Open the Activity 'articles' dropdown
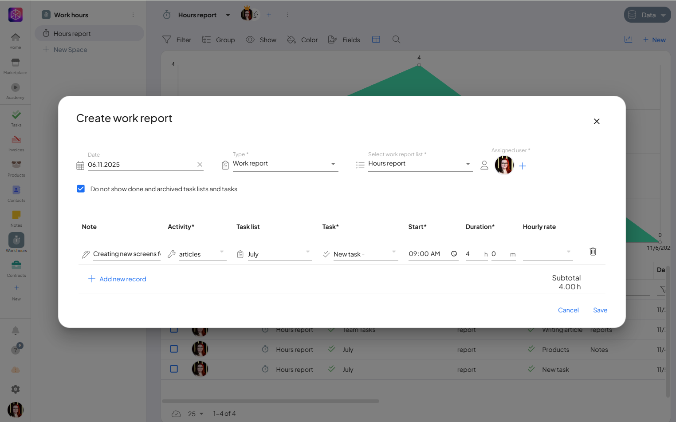Image resolution: width=676 pixels, height=422 pixels. [221, 252]
